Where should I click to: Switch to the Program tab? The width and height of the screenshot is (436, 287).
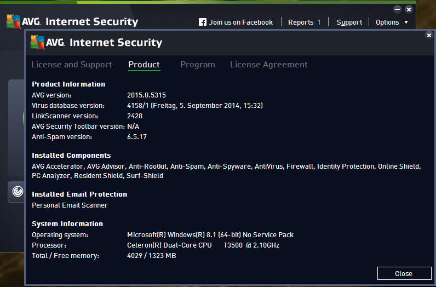[198, 65]
